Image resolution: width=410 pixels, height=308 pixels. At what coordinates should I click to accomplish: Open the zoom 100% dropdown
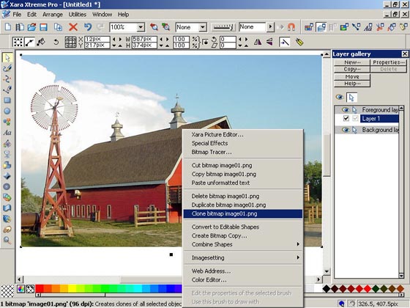(141, 27)
